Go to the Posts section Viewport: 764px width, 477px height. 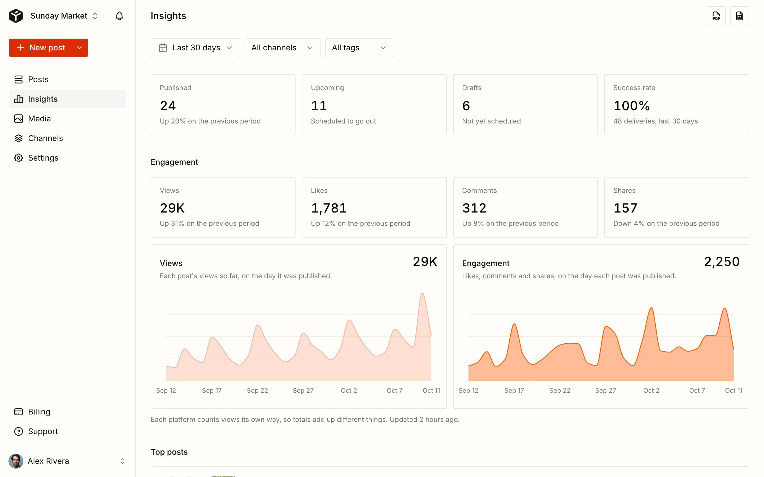(68, 79)
